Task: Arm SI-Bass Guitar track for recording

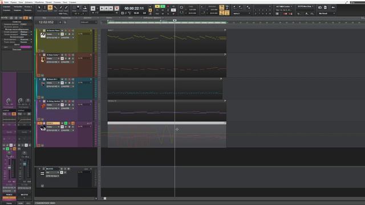Action: point(69,55)
